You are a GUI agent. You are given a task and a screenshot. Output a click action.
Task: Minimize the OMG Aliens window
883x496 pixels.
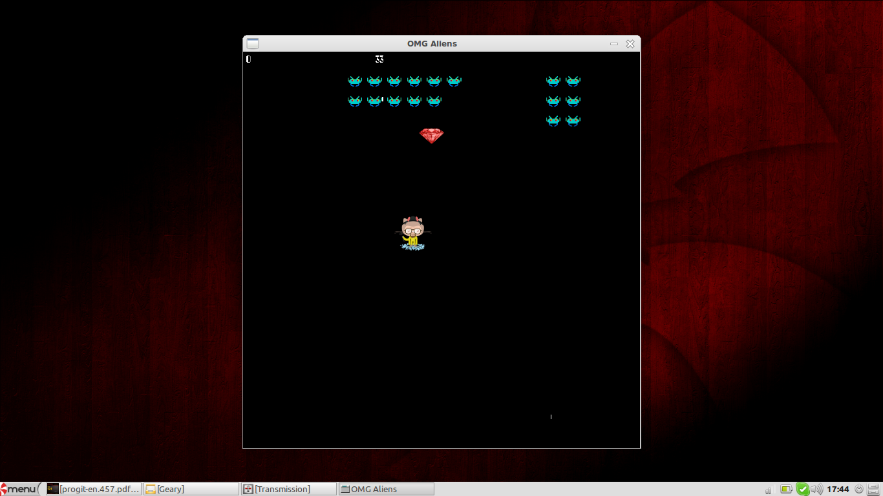614,44
